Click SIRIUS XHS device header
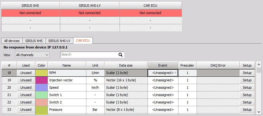Image resolution: width=263 pixels, height=116 pixels. (30, 6)
